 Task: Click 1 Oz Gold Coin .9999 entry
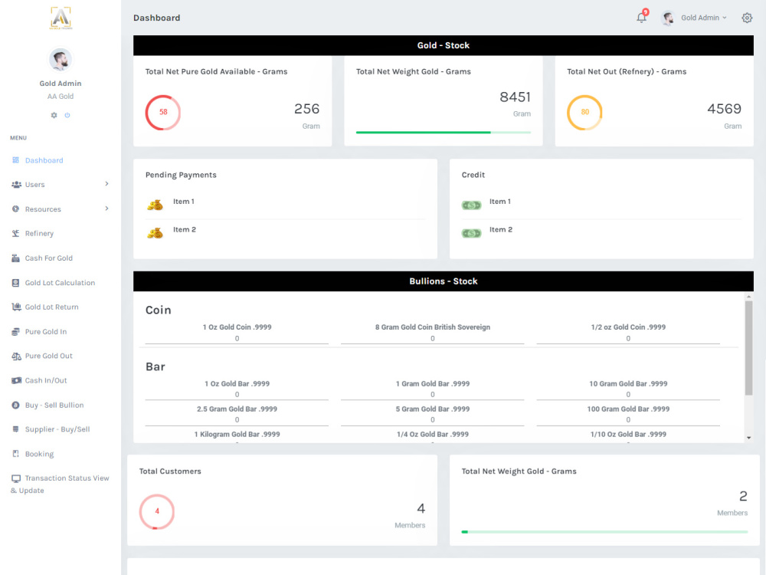[x=237, y=327]
